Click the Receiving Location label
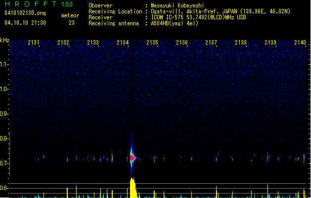The height and width of the screenshot is (198, 311). tap(115, 11)
